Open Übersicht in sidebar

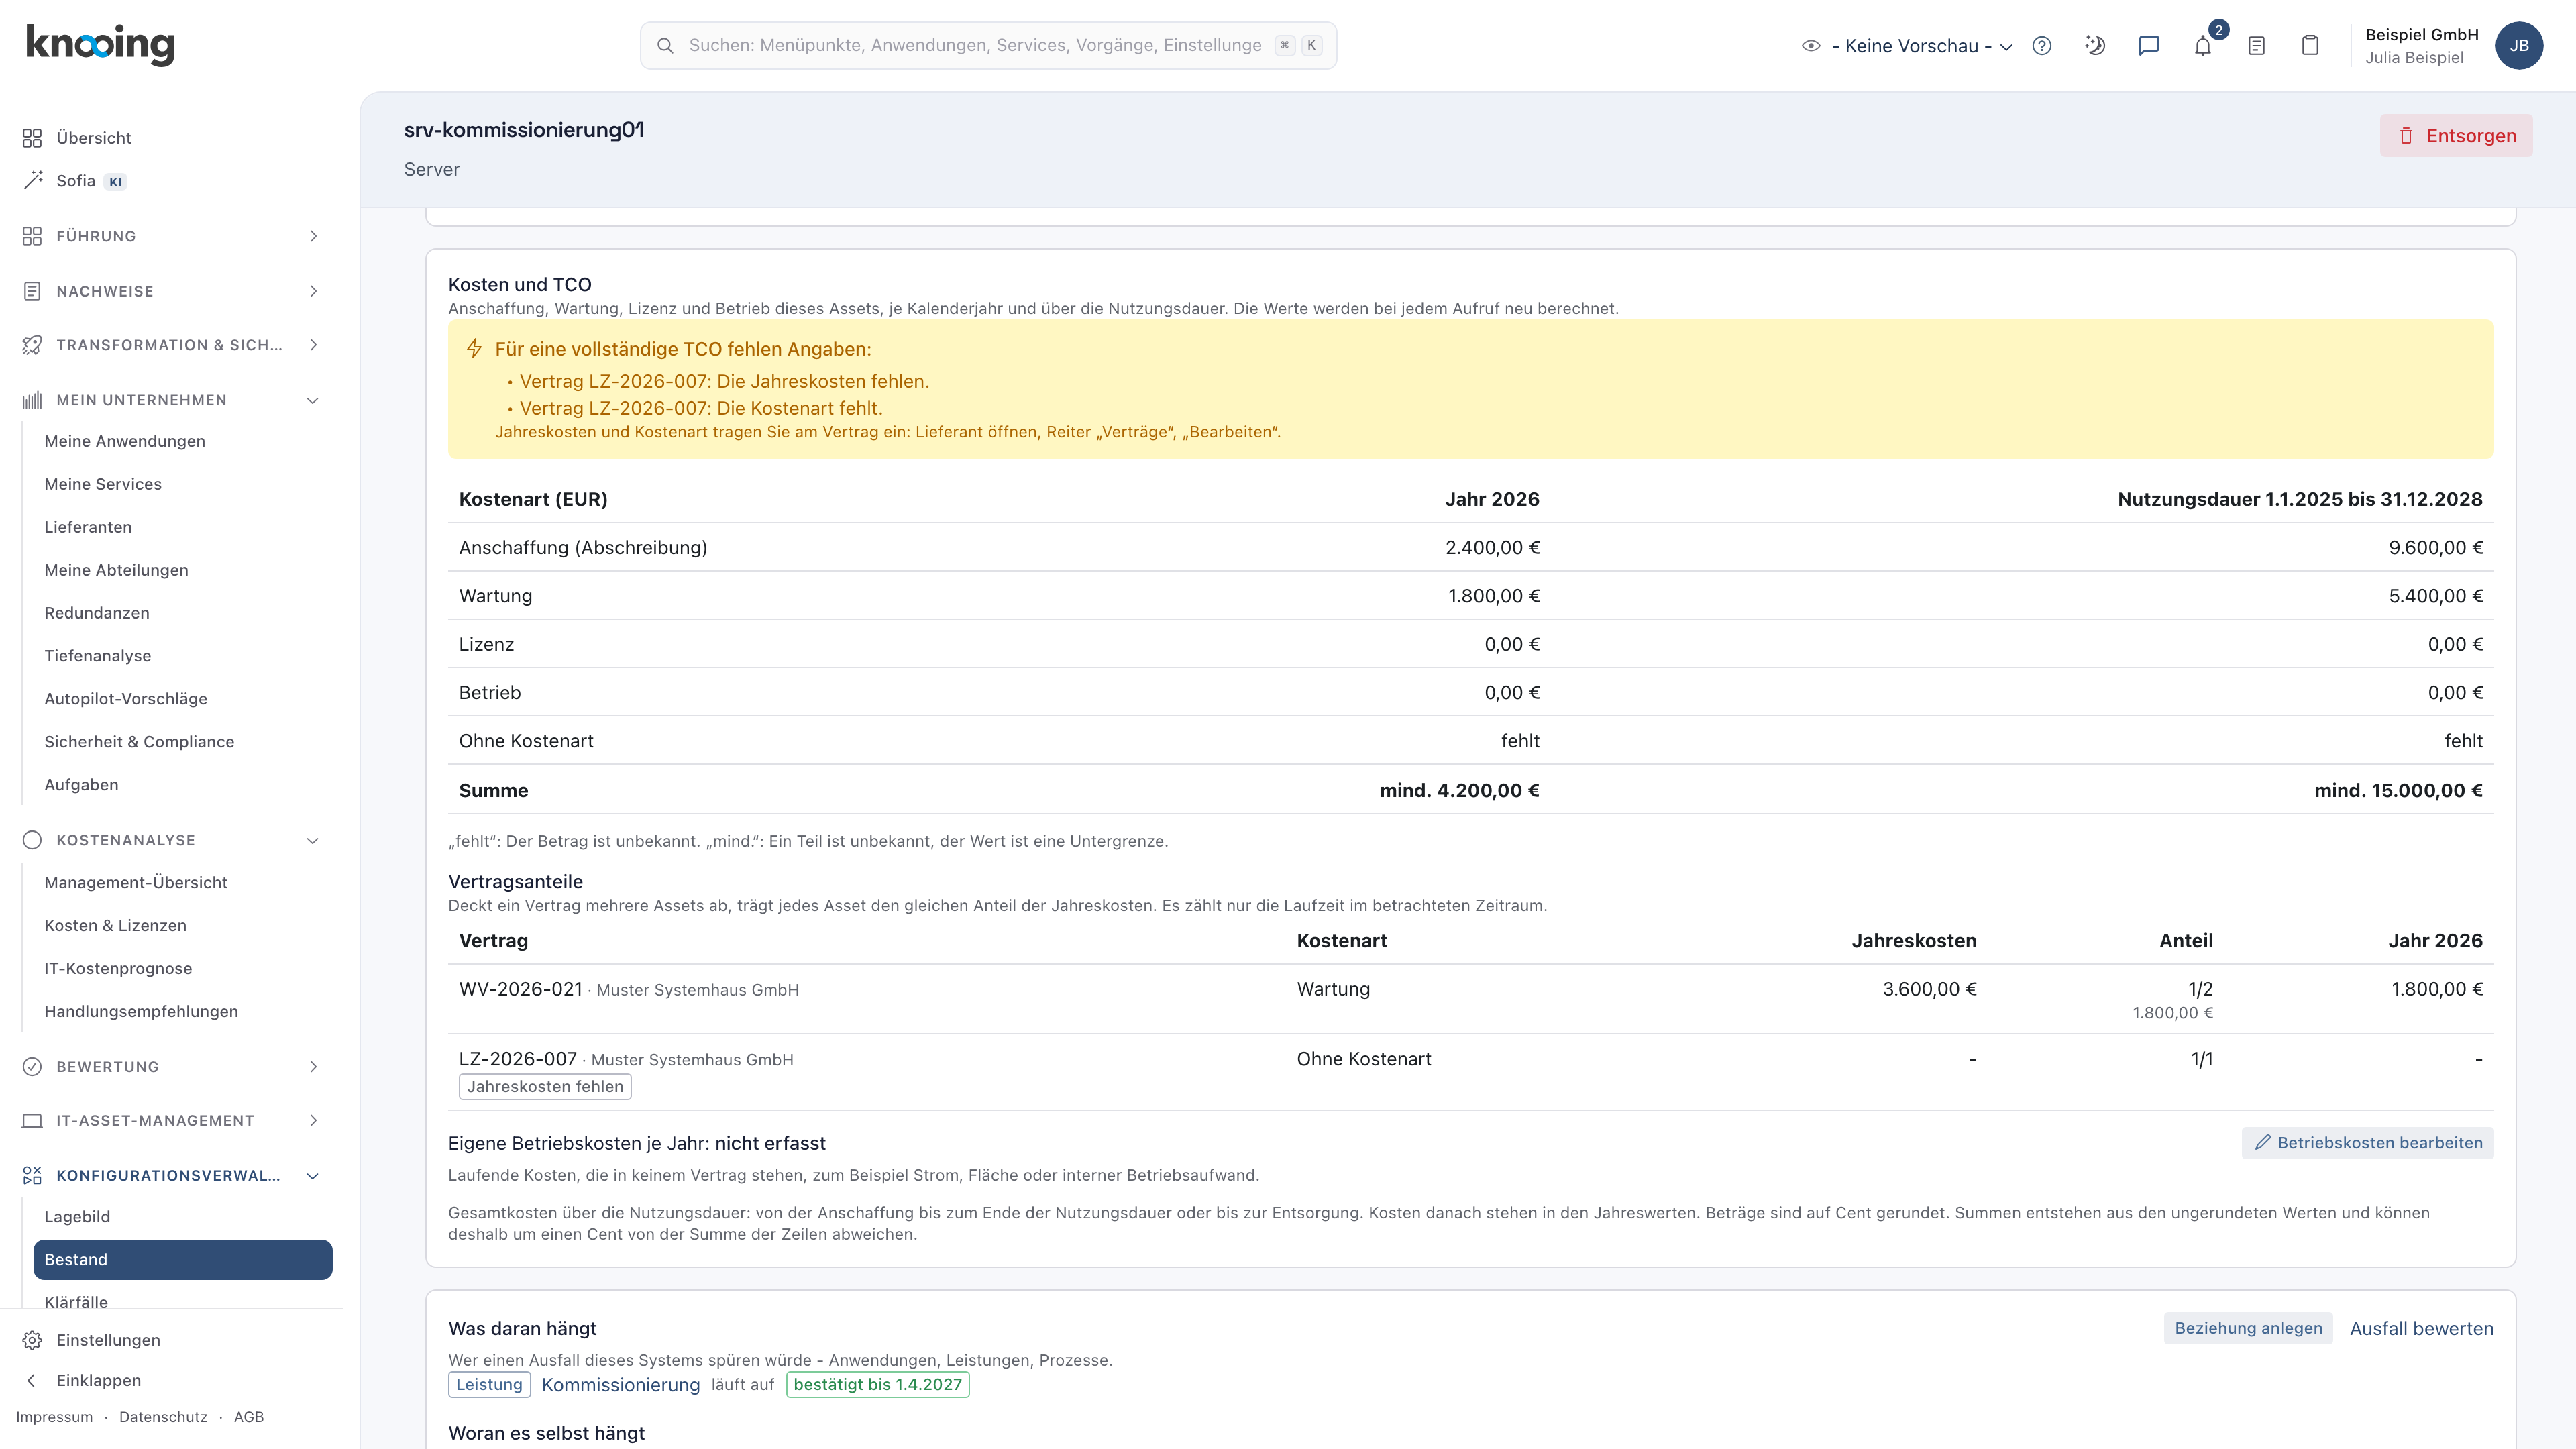pos(94,138)
